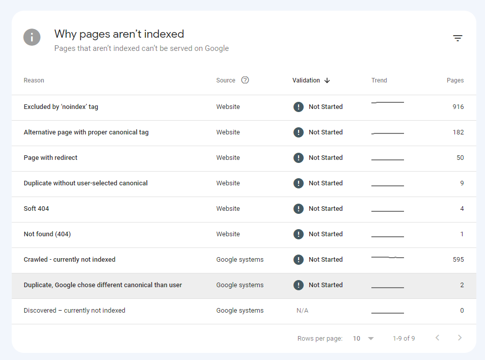Click the alert icon in Soft 404 row
Image resolution: width=485 pixels, height=360 pixels.
pyautogui.click(x=298, y=209)
